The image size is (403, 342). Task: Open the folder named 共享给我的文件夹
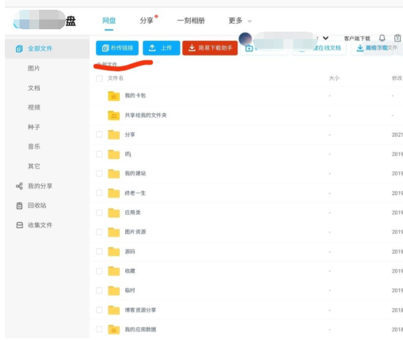pyautogui.click(x=146, y=115)
